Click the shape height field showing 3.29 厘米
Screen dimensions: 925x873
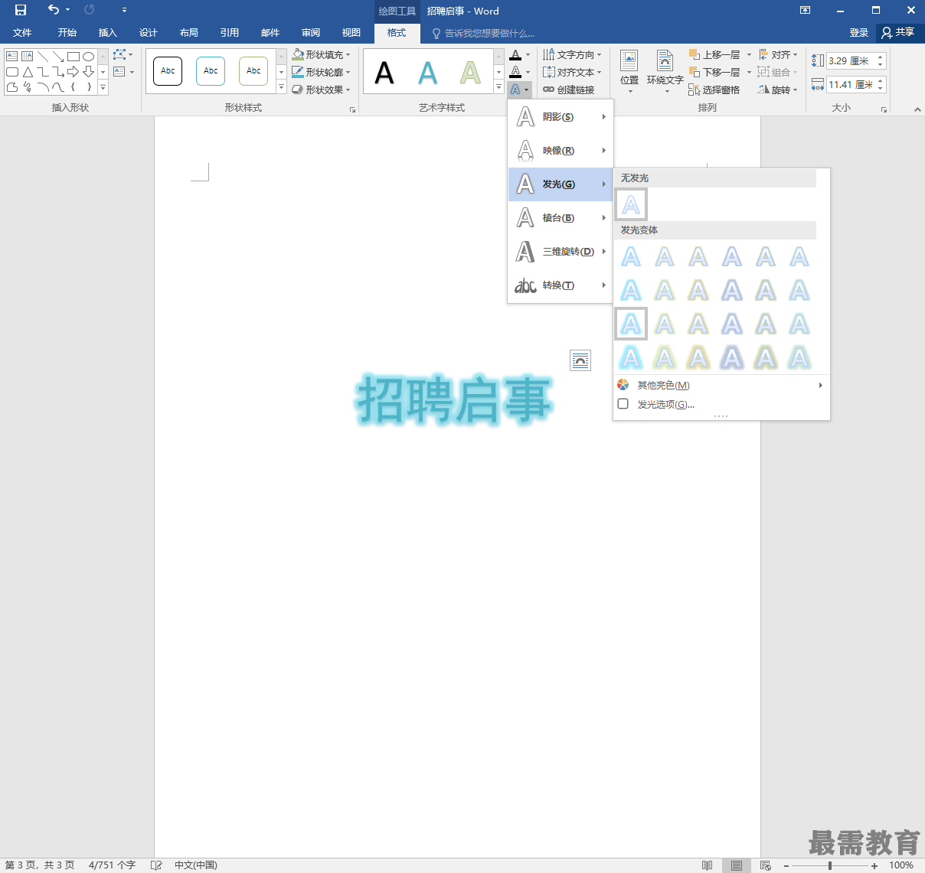[x=850, y=60]
